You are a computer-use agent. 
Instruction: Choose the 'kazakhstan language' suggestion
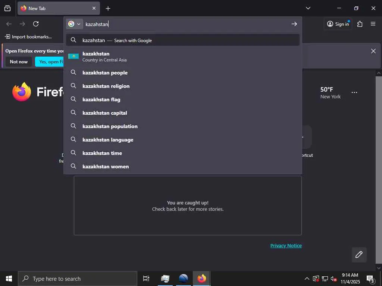183,140
